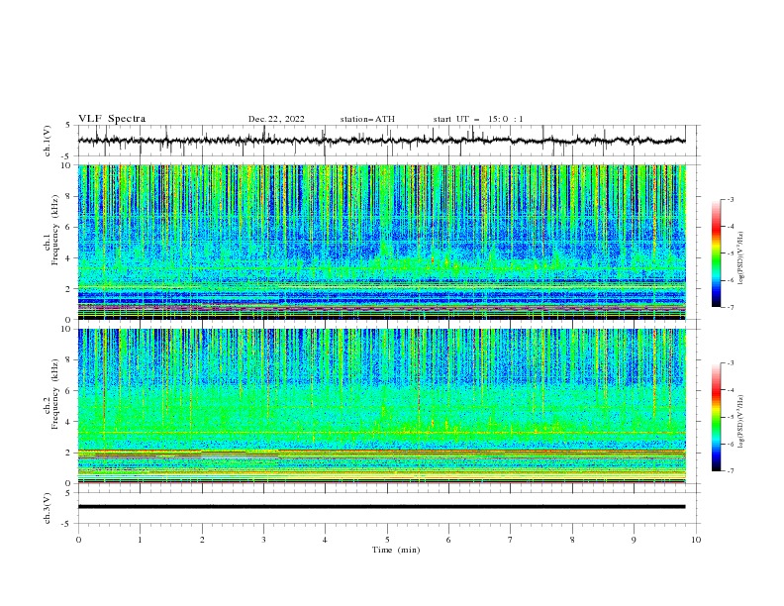This screenshot has width=784, height=606.
Task: Select the date "Dec. 22, 2022"
Action: pos(276,119)
